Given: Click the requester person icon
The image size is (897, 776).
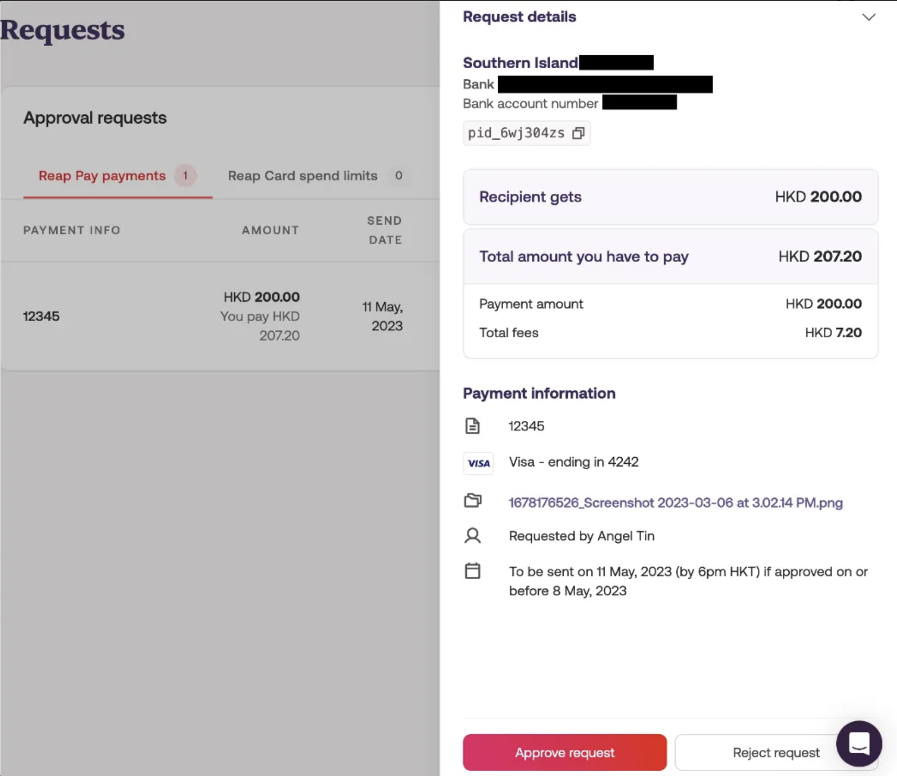Looking at the screenshot, I should tap(472, 536).
